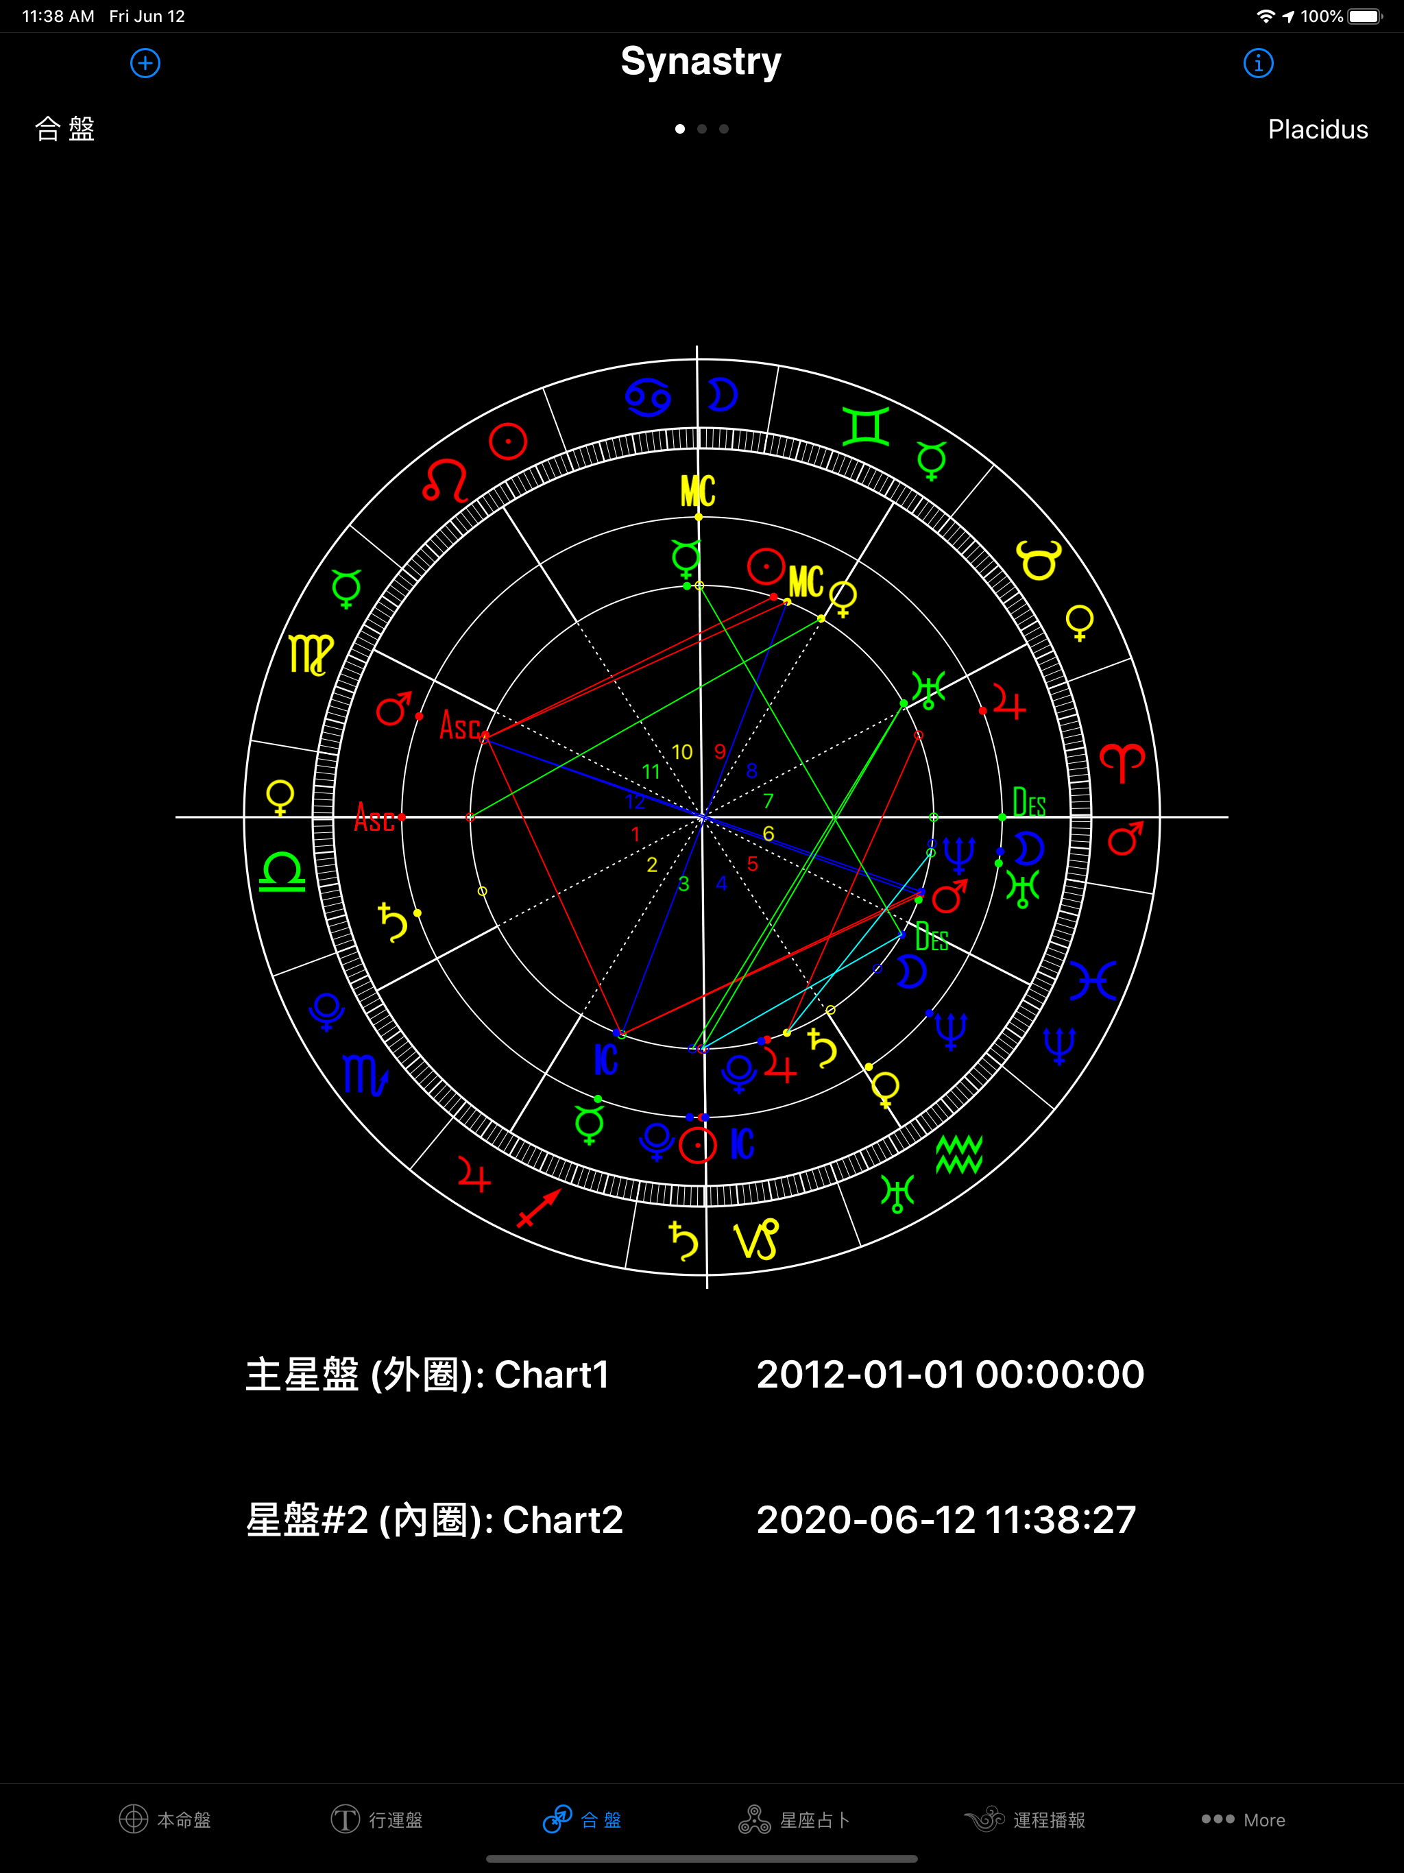The height and width of the screenshot is (1873, 1404).
Task: Tap house number 10 in the chart
Action: [x=681, y=752]
